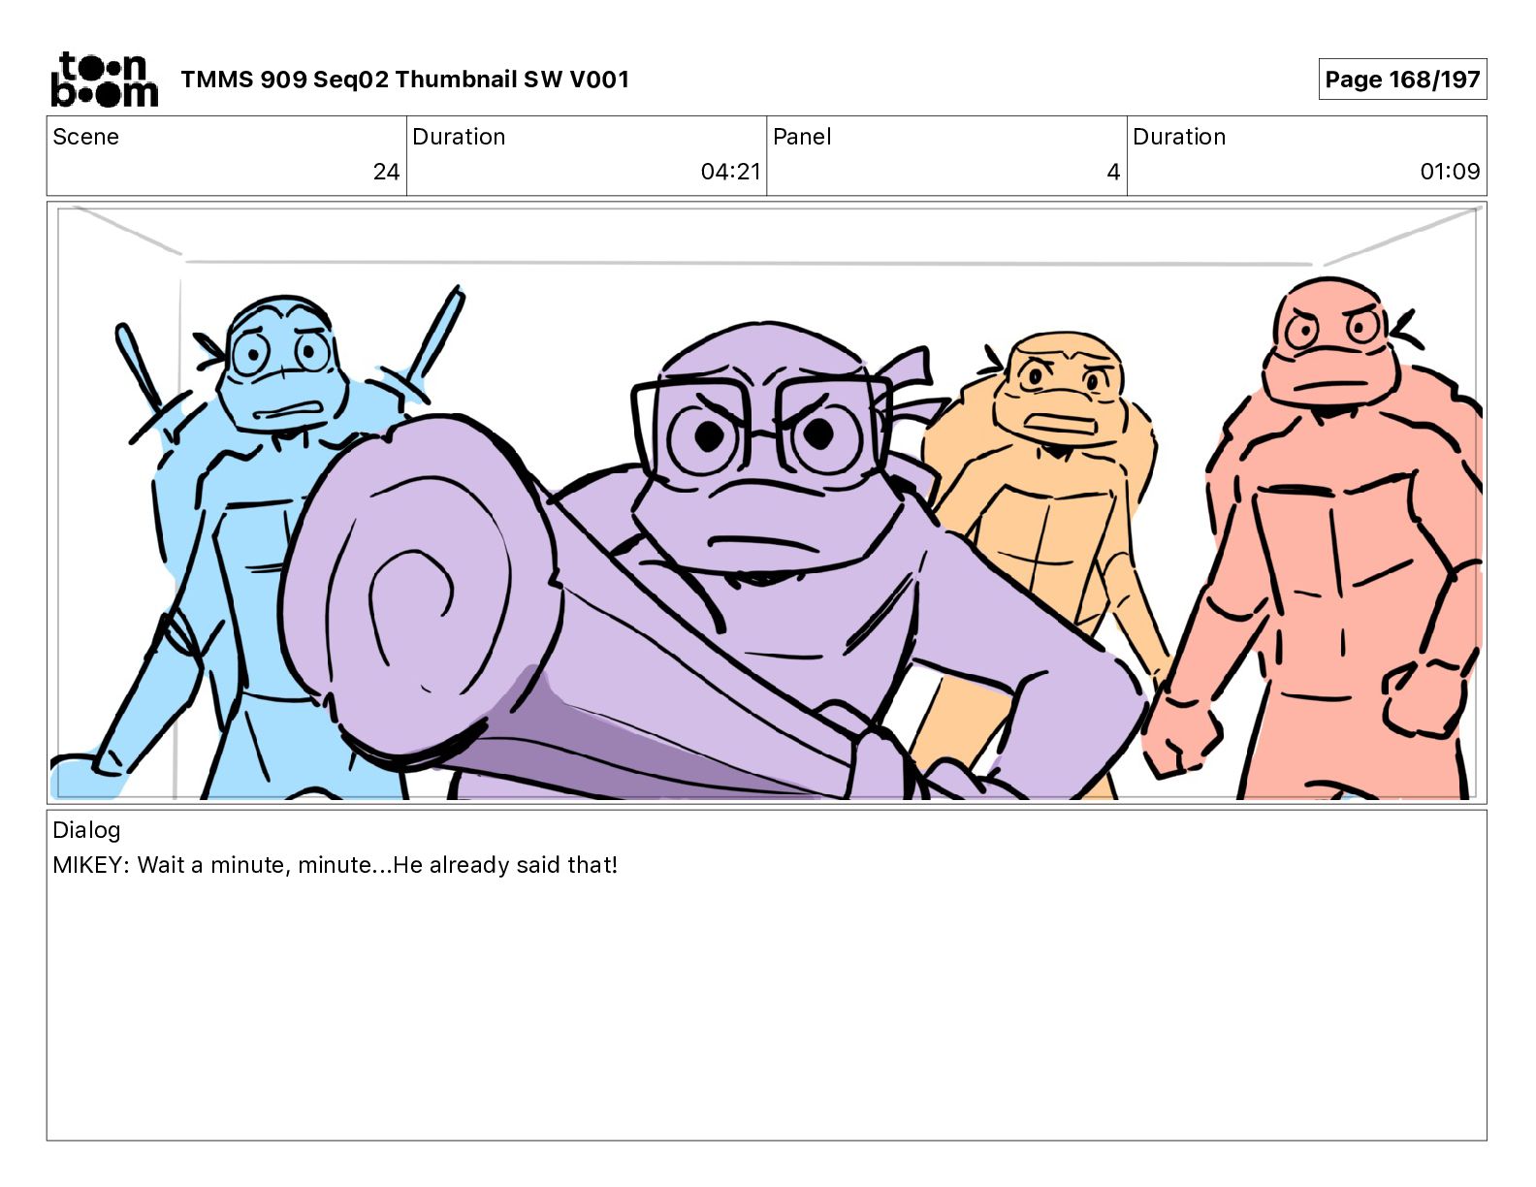Click the 'Scene' header label
This screenshot has height=1187, width=1536.
point(85,137)
